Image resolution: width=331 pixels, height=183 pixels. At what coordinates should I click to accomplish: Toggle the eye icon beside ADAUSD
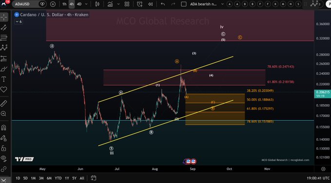click(x=42, y=4)
